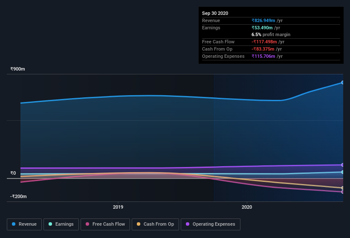Click the -₹117.498m free cash flow value
The width and height of the screenshot is (350, 238).
[264, 42]
